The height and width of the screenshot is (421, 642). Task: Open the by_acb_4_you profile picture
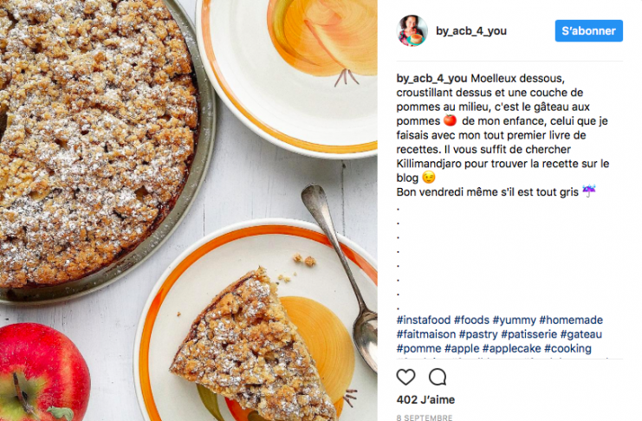coord(412,30)
